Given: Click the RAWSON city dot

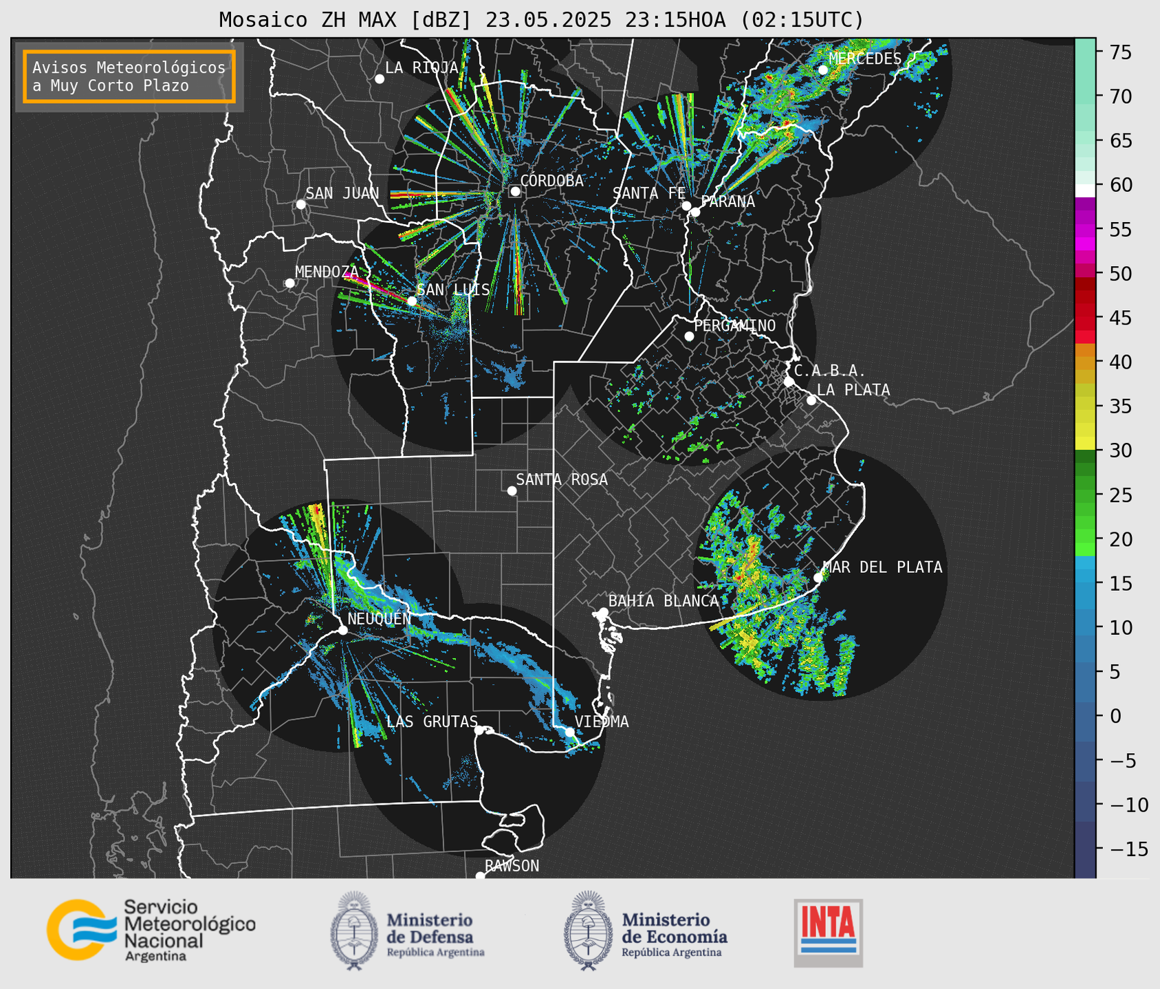Looking at the screenshot, I should 480,876.
